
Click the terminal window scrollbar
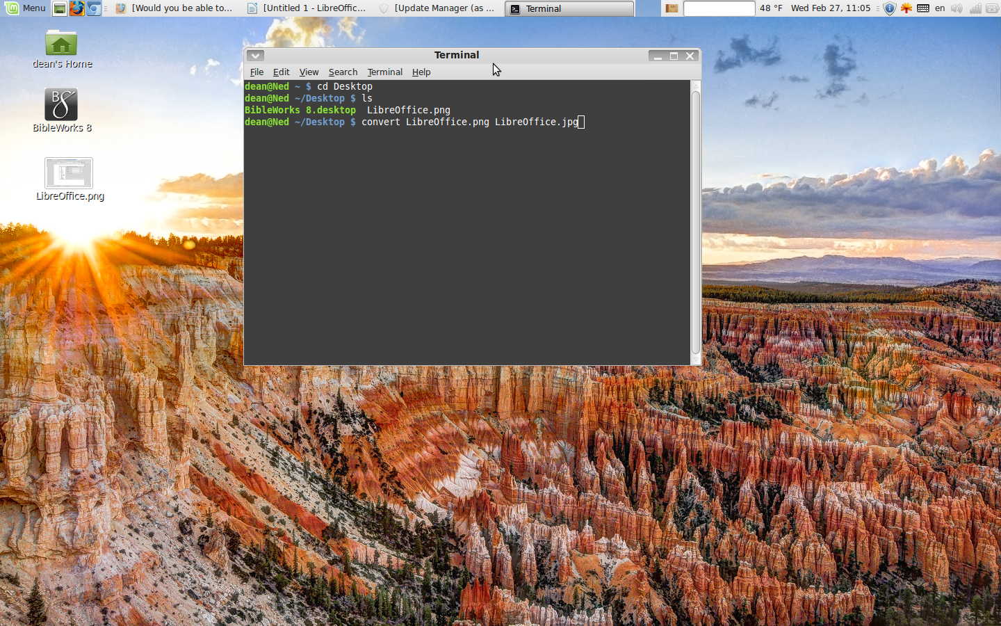696,209
